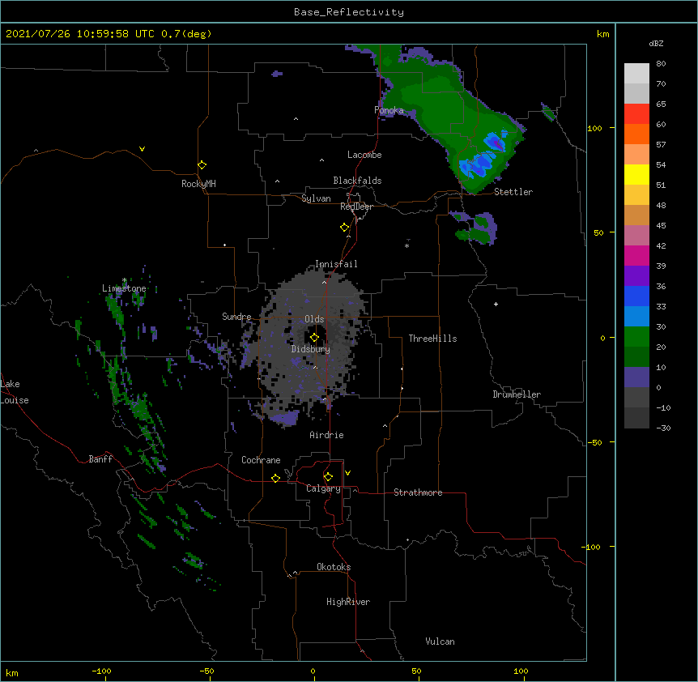Click the yellow diamond marker above Calgary label
Screen dimensions: 698x682
point(328,477)
